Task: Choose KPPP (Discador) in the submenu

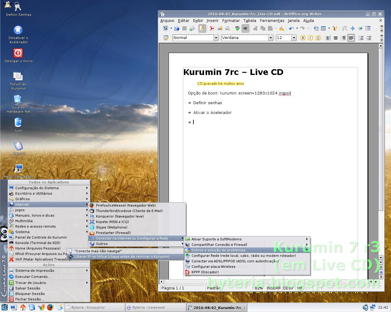Action: pos(206,272)
